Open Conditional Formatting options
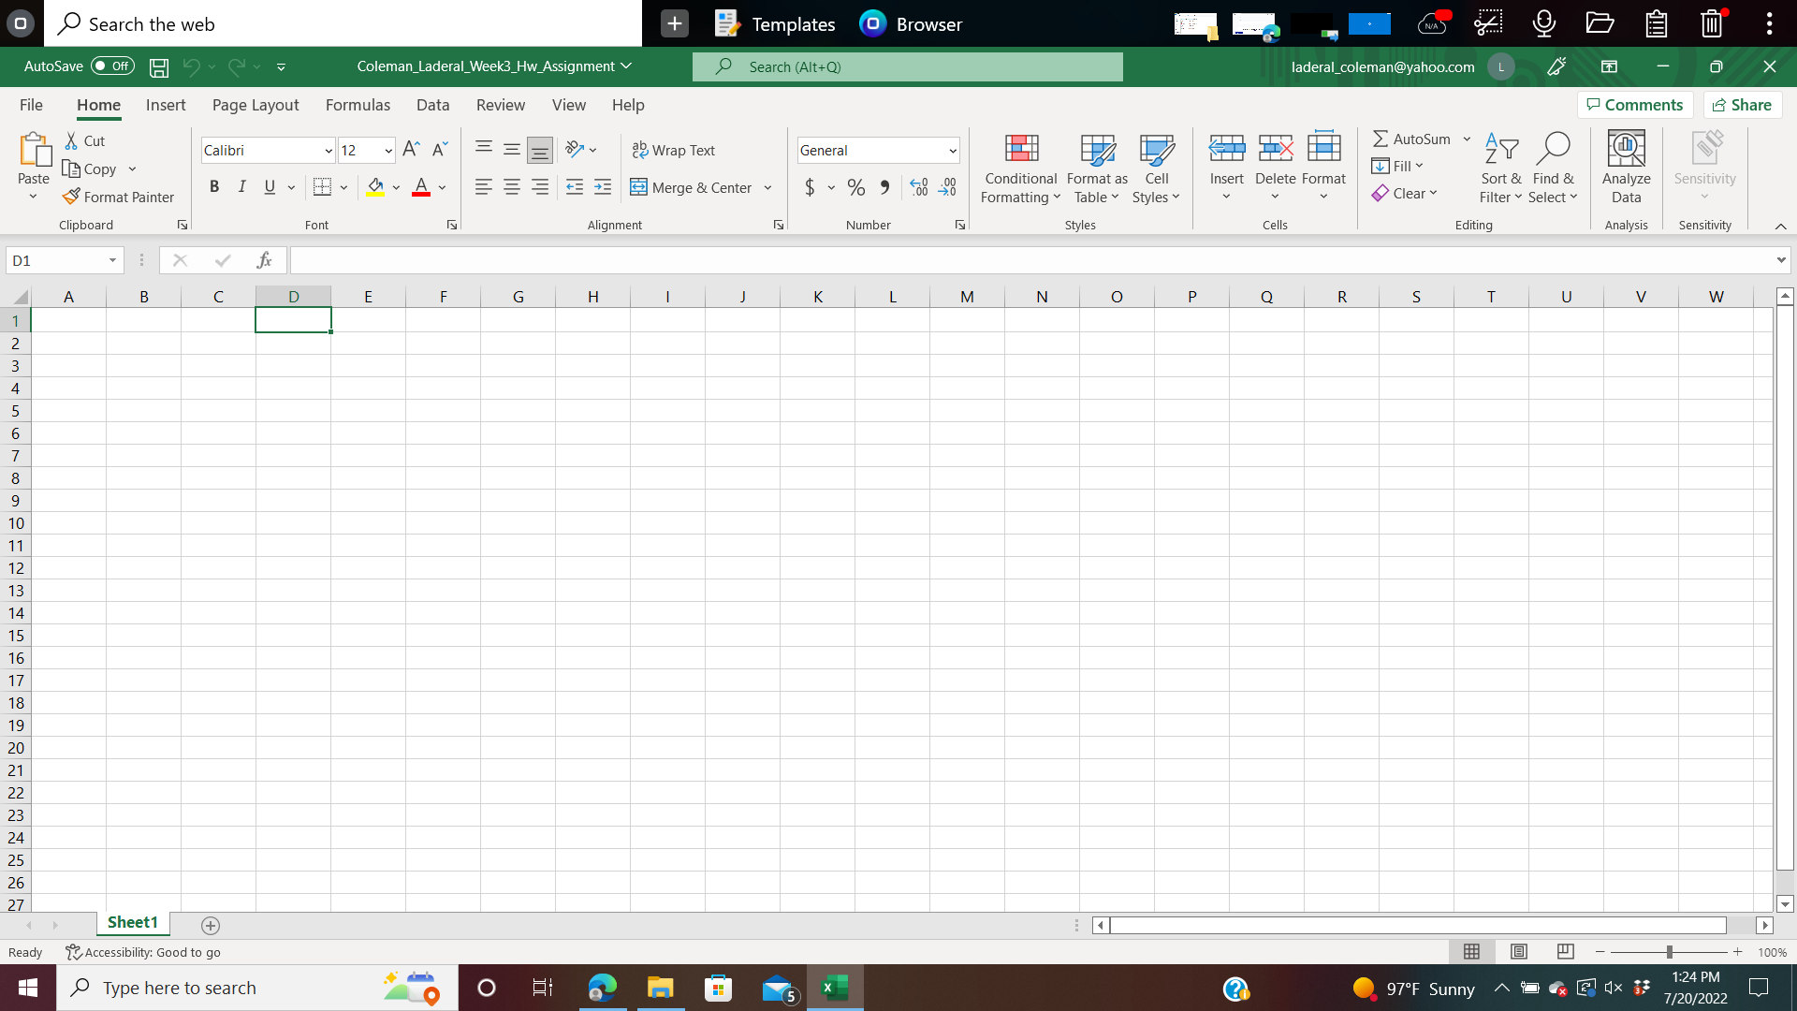Screen dimensions: 1797x1011 point(1020,168)
